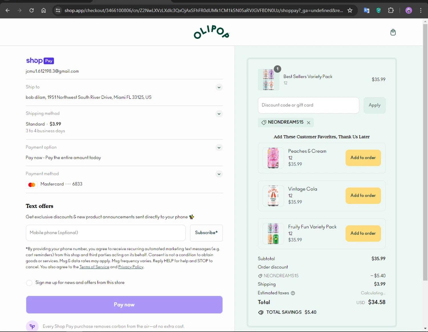Image resolution: width=428 pixels, height=332 pixels.
Task: Add Fruity Fun Variety Pack to order
Action: tap(363, 233)
